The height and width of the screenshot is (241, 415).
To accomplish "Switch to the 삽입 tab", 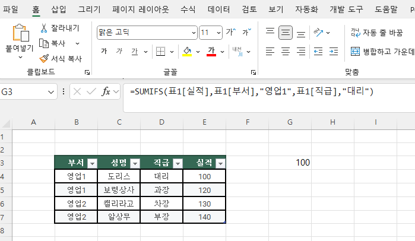I will (59, 9).
